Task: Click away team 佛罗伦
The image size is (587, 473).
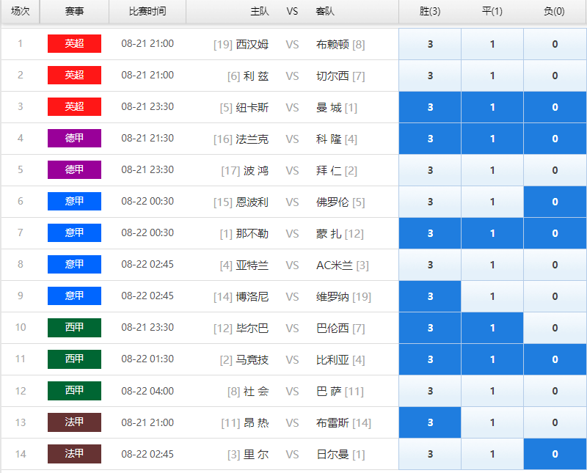Action: pos(332,202)
